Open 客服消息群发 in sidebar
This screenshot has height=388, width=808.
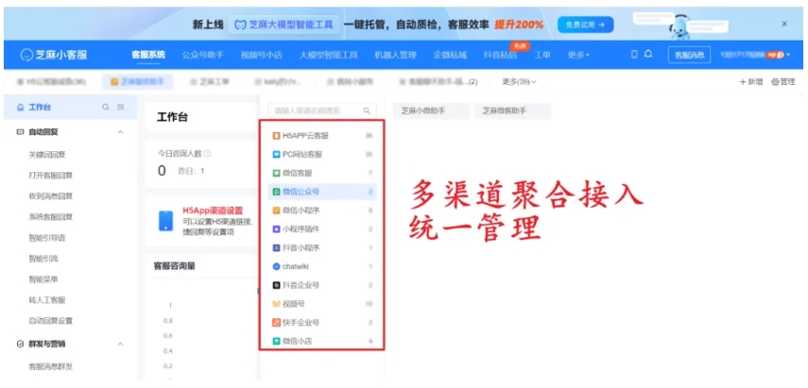(x=50, y=367)
